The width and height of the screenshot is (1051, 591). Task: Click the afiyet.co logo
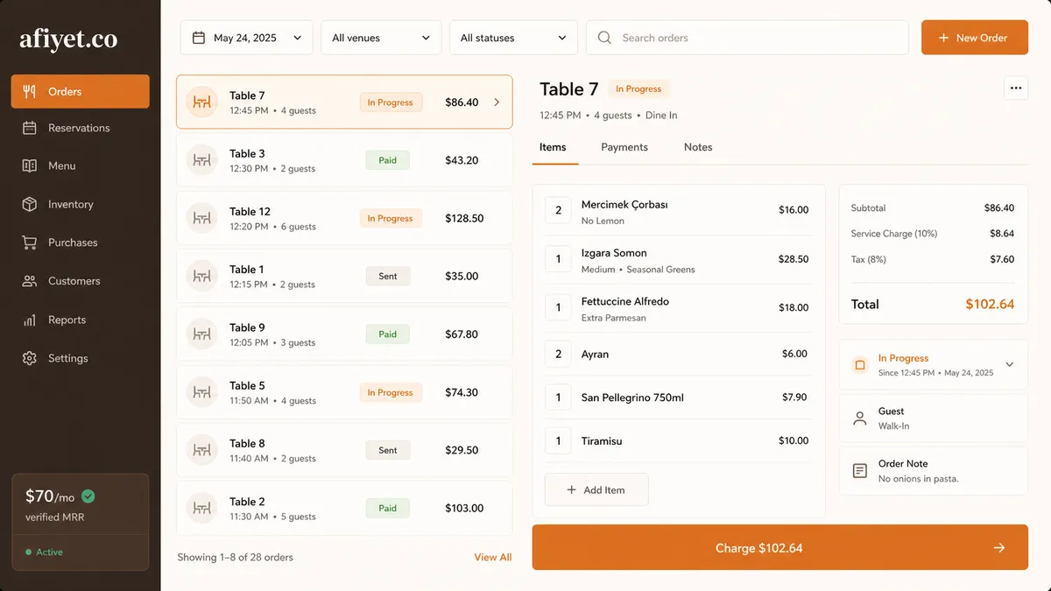pyautogui.click(x=68, y=39)
